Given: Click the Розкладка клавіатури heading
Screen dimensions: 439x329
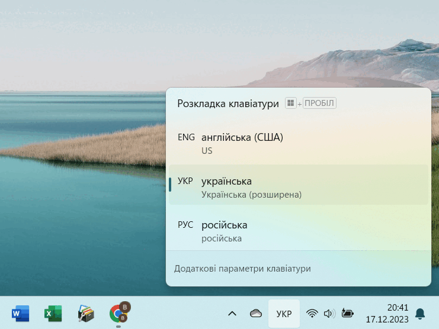Looking at the screenshot, I should [228, 104].
